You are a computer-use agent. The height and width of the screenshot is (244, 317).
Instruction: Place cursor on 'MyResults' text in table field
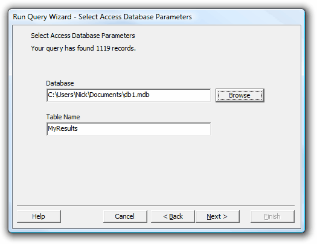tap(63, 128)
